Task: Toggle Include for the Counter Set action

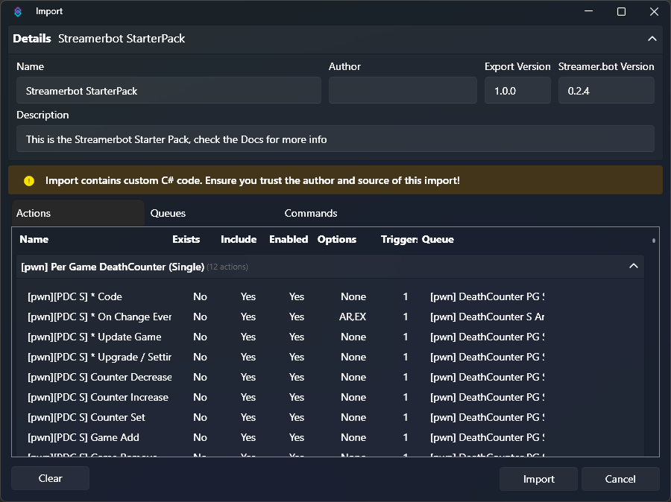Action: pyautogui.click(x=248, y=417)
